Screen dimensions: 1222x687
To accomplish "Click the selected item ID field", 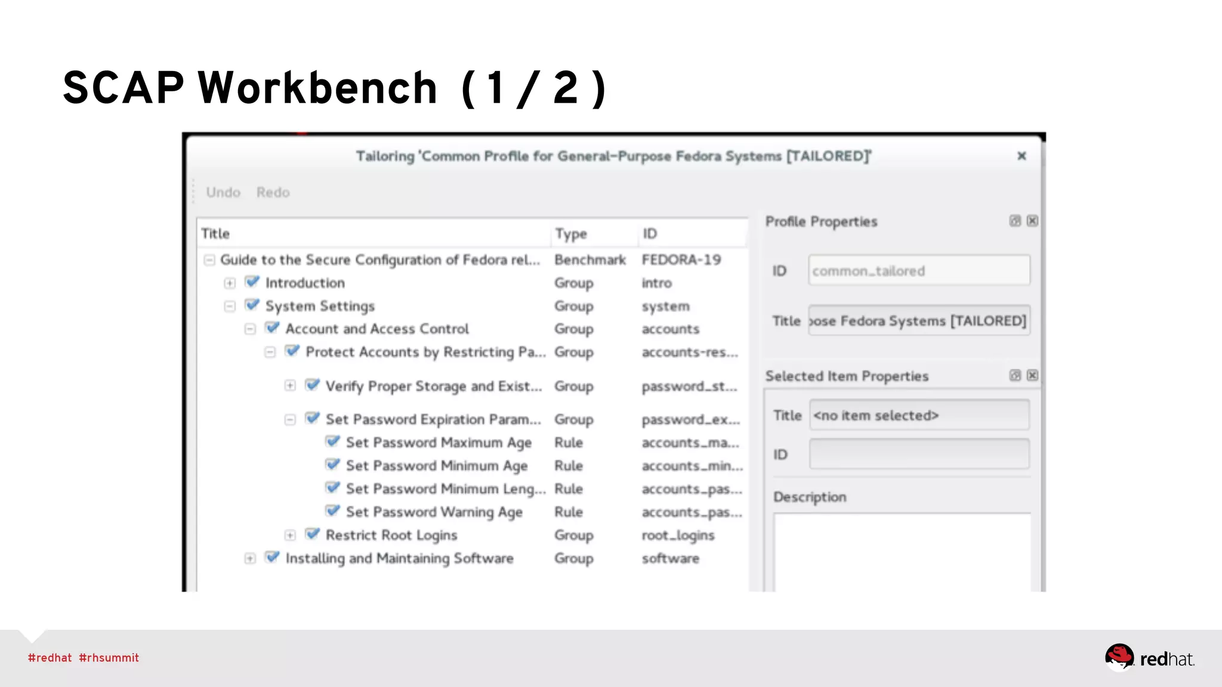I will [919, 454].
